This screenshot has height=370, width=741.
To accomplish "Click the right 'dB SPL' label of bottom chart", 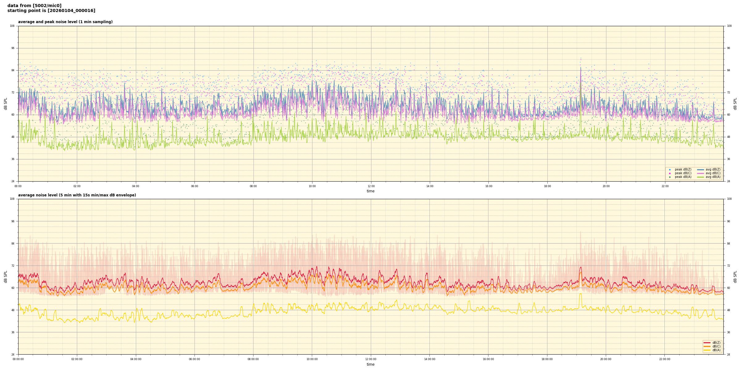I will pos(735,277).
